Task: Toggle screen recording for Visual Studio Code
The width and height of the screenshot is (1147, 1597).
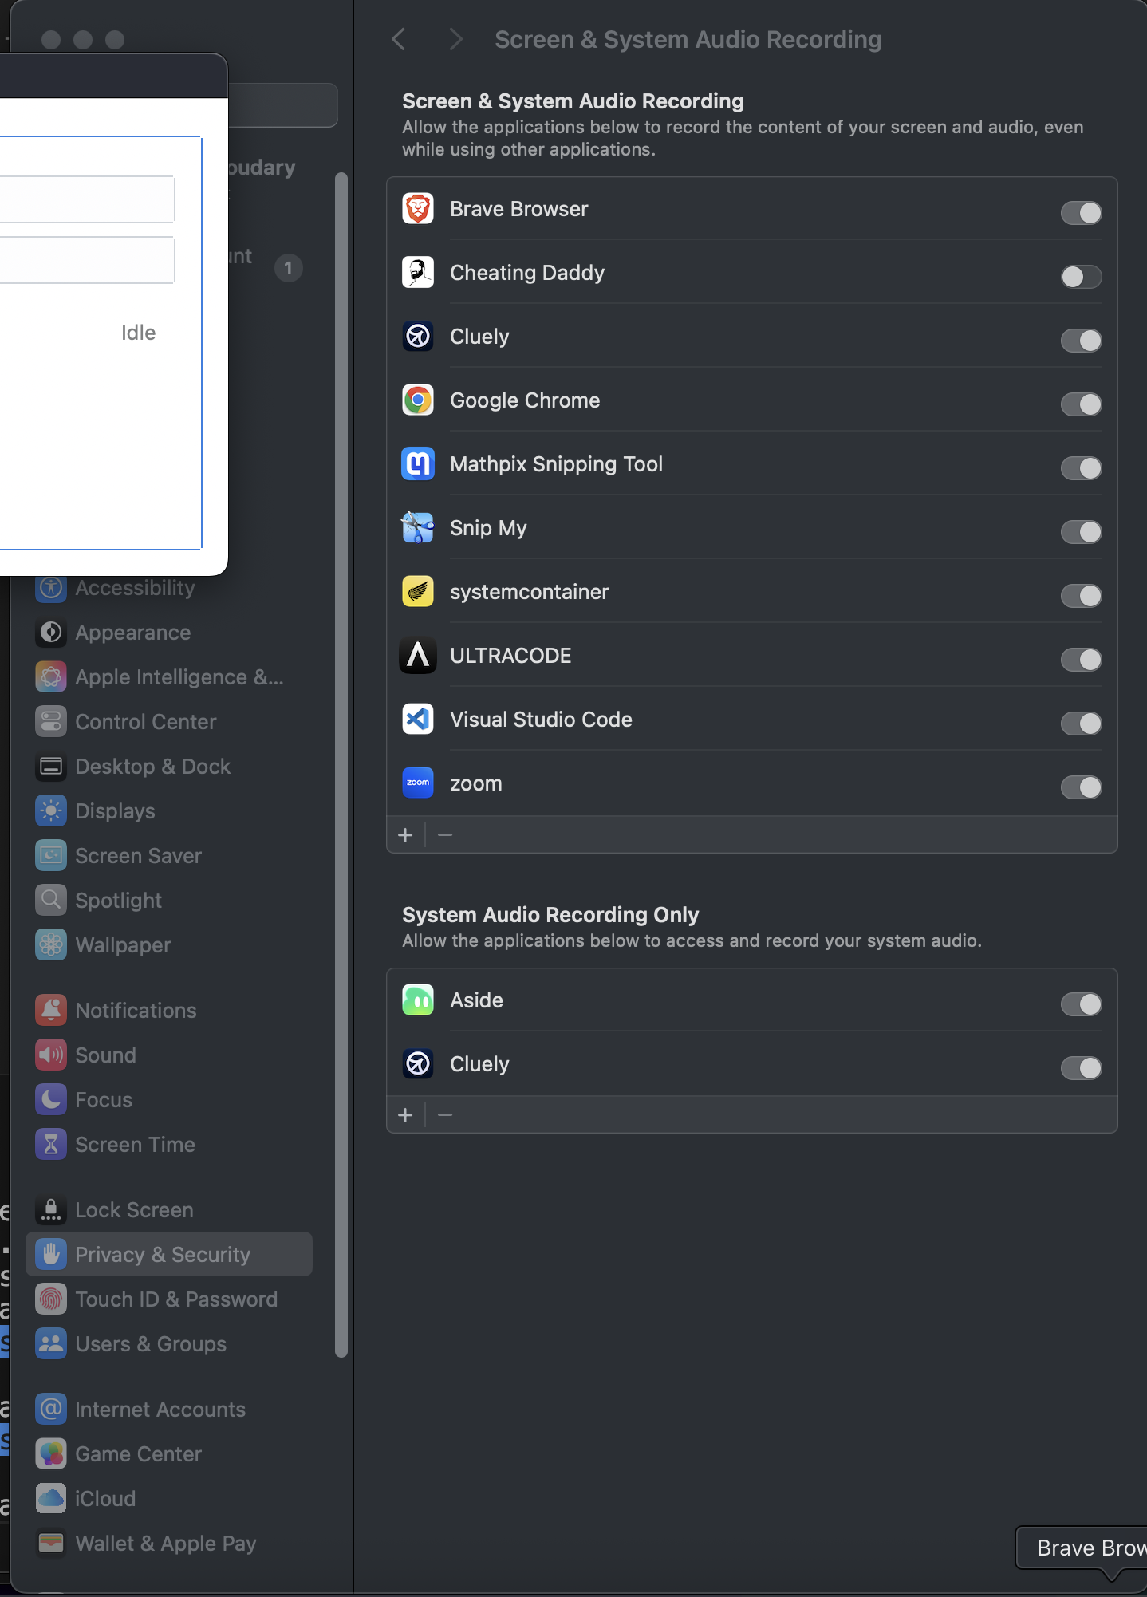Action: pos(1081,724)
